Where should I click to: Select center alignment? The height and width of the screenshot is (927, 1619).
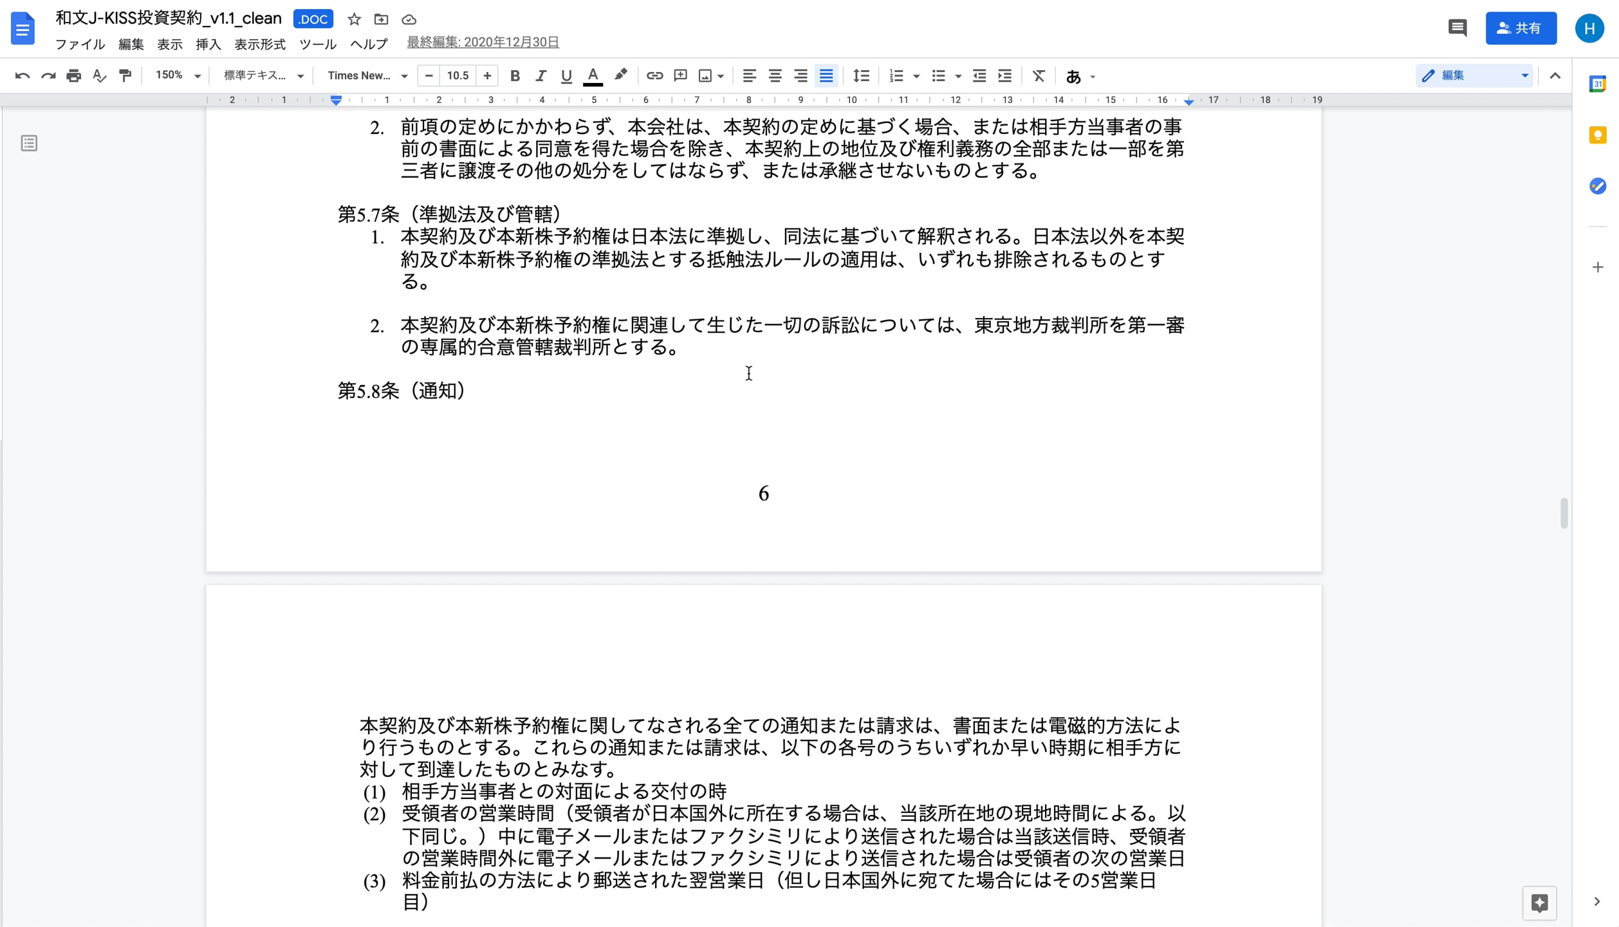tap(775, 75)
